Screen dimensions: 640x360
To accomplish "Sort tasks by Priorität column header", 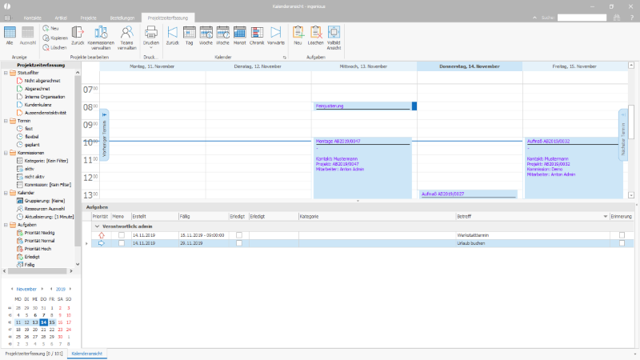I will [101, 216].
